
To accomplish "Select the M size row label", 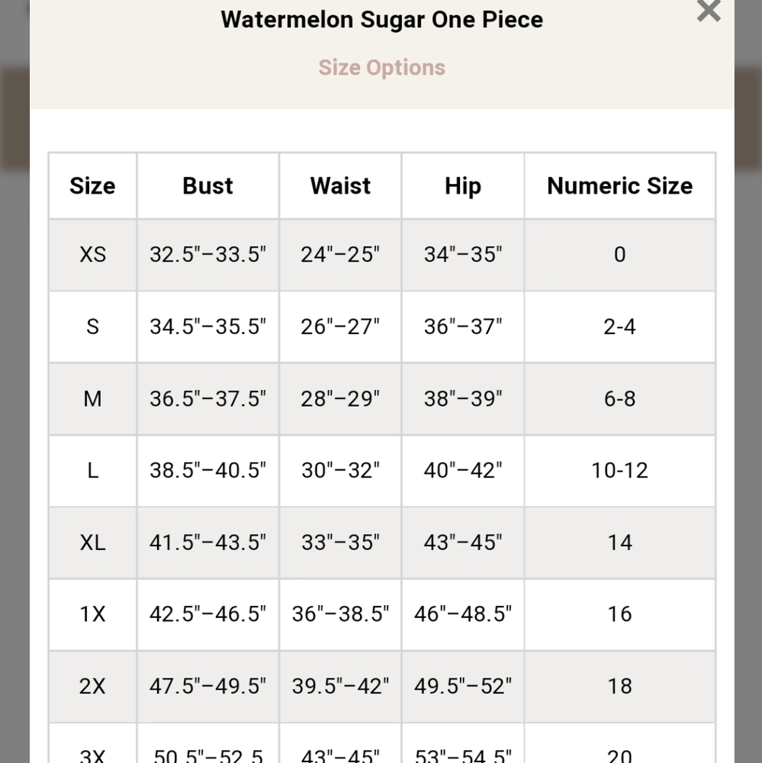I will pos(92,398).
